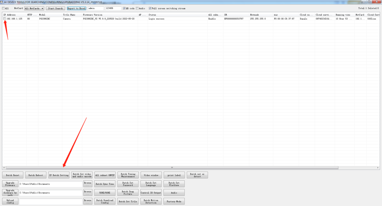Open the NetCard dropdown list
This screenshot has height=206, width=382.
(34, 8)
